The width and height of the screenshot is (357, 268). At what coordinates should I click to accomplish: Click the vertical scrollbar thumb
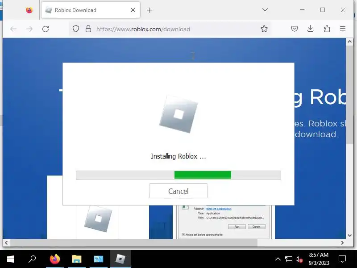[x=349, y=95]
